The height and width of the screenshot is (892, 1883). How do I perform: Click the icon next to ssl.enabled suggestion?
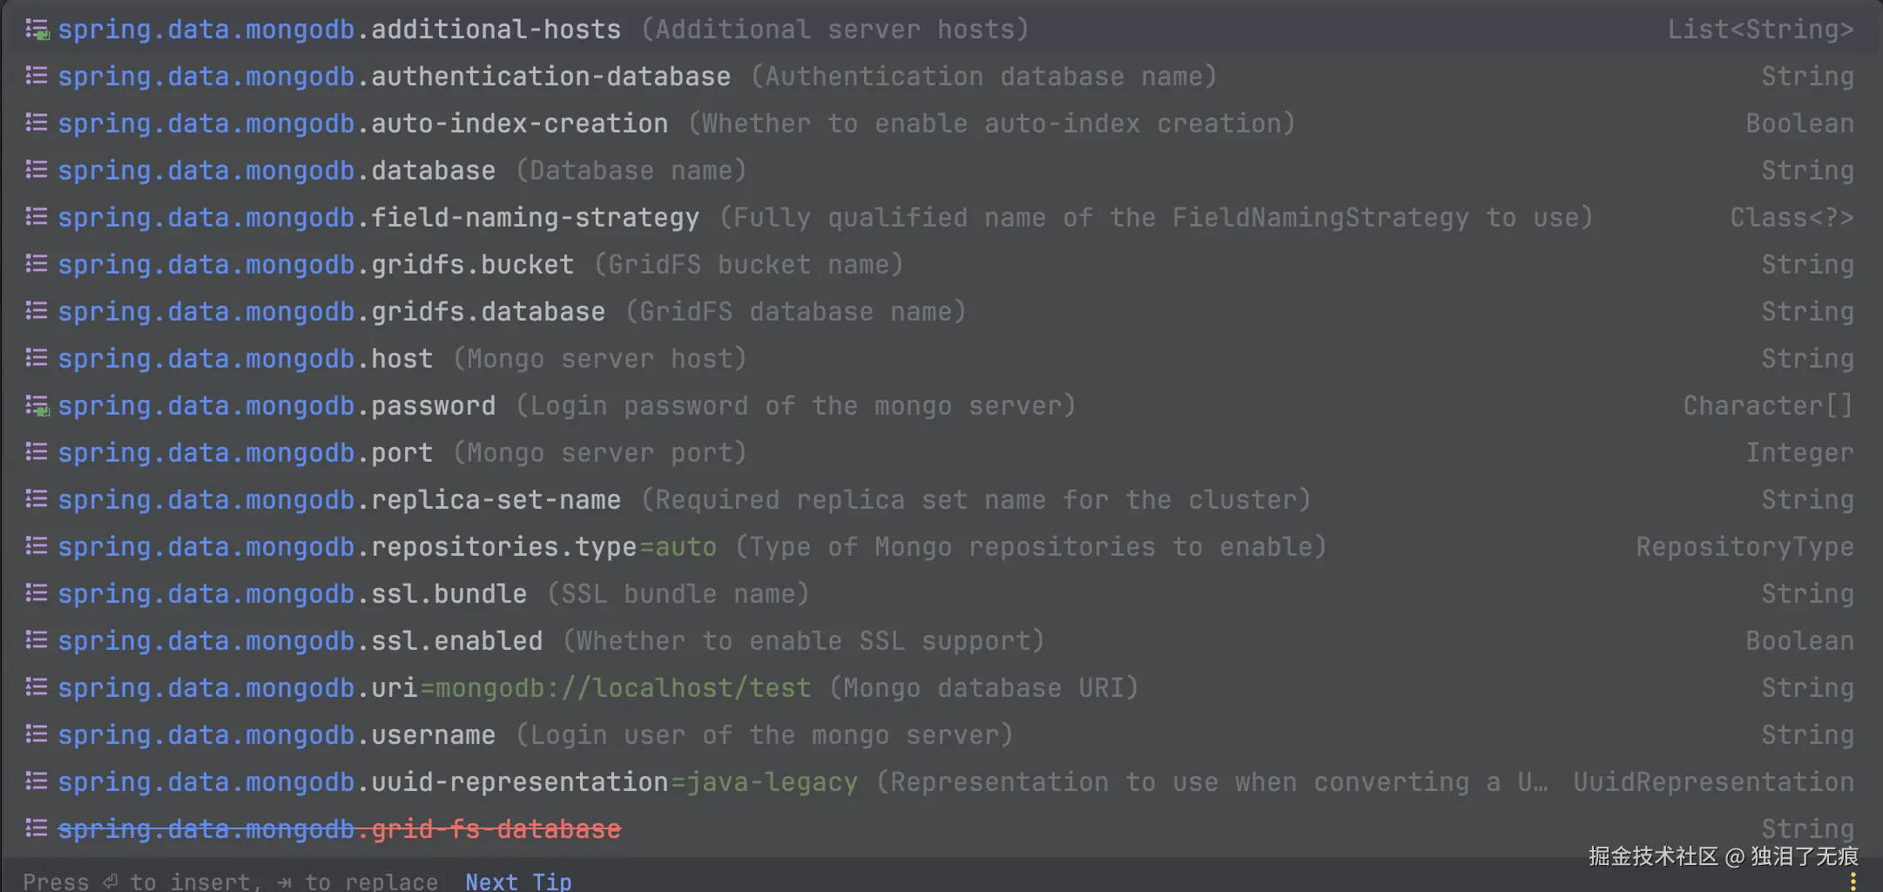pos(37,641)
